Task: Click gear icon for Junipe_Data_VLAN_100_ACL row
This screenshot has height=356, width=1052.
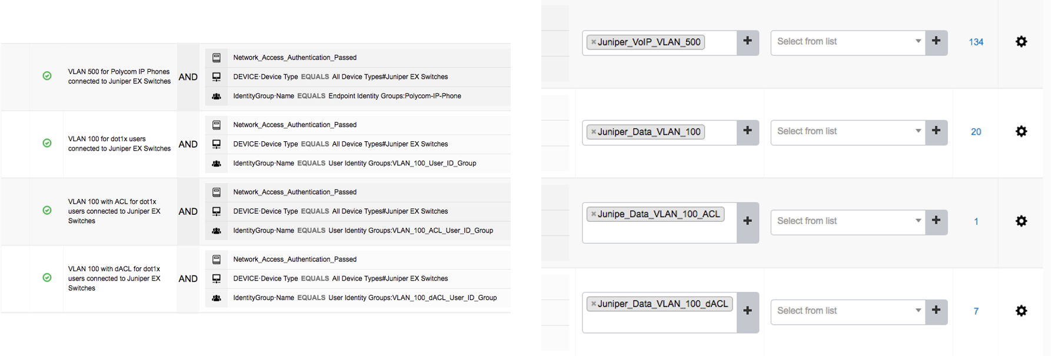Action: pos(1021,221)
